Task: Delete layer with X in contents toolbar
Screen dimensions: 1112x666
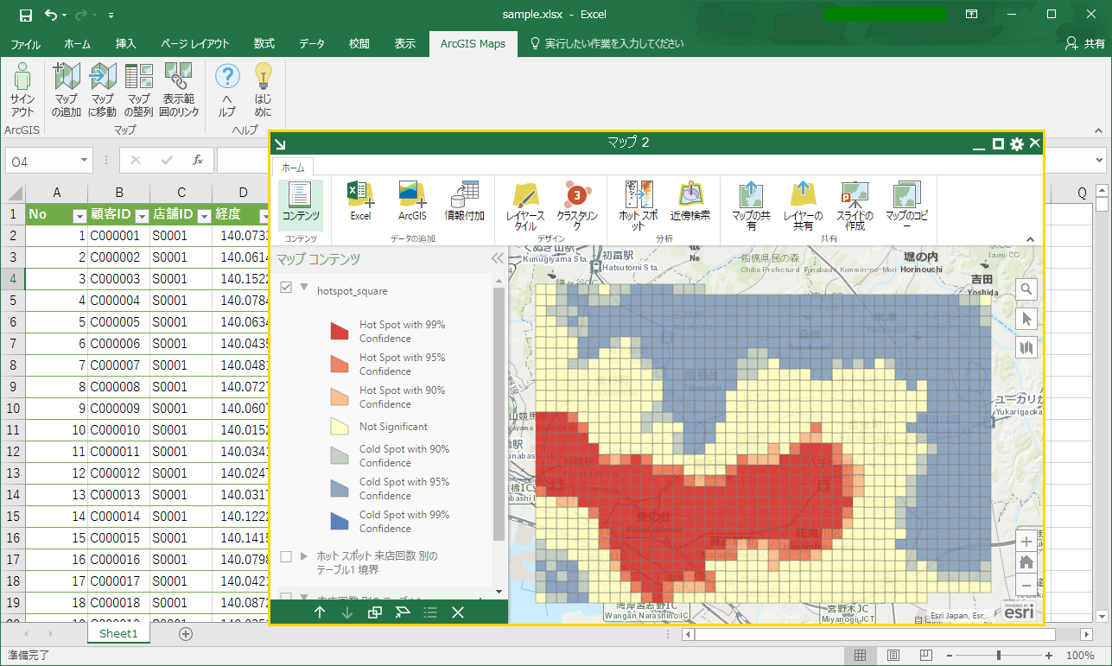Action: pyautogui.click(x=458, y=612)
